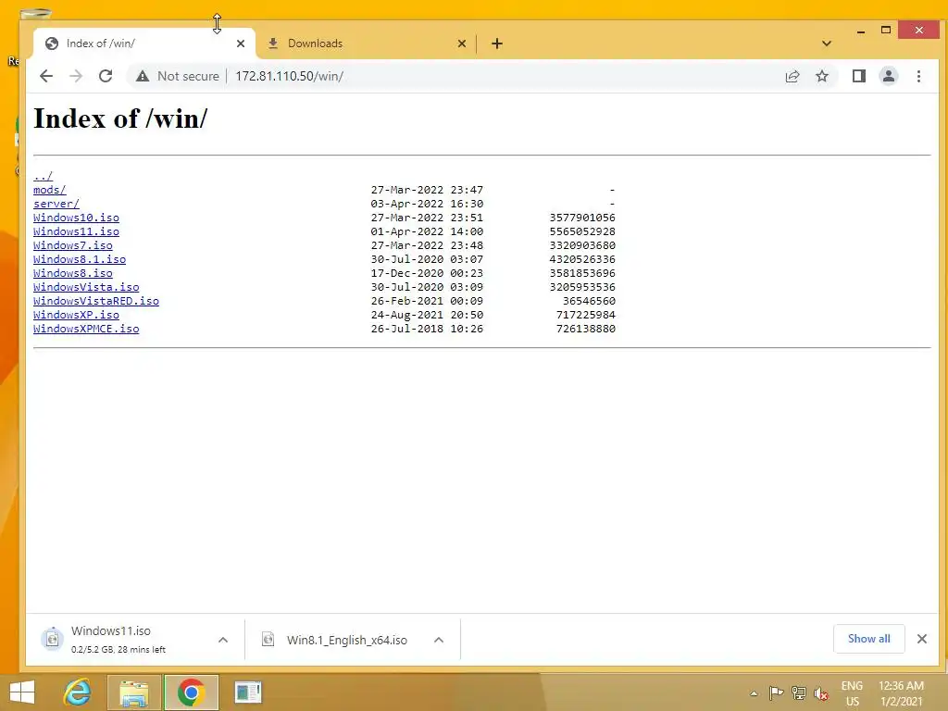Open Action Center flag icon
948x711 pixels.
777,693
